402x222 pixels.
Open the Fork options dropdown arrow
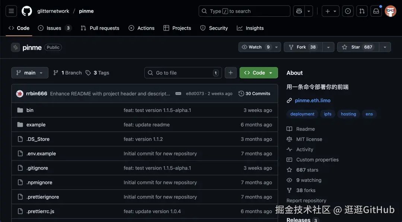tap(328, 47)
